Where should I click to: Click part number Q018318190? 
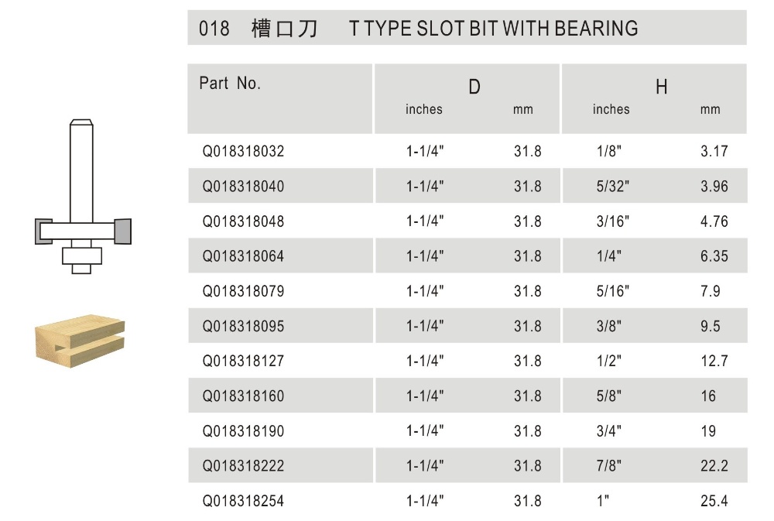click(243, 431)
